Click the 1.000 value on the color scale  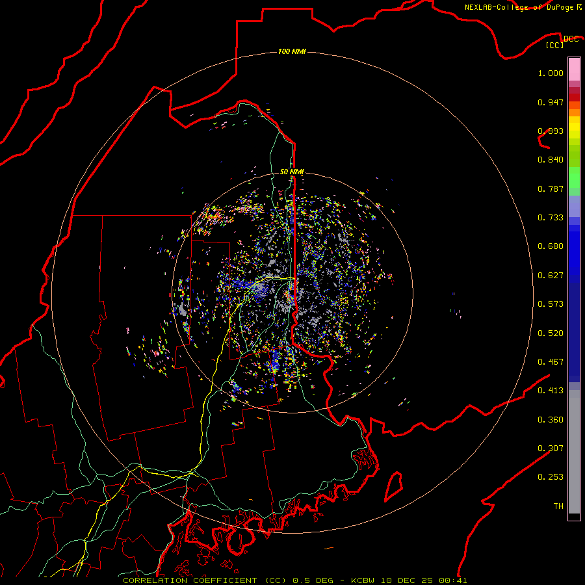pyautogui.click(x=551, y=73)
